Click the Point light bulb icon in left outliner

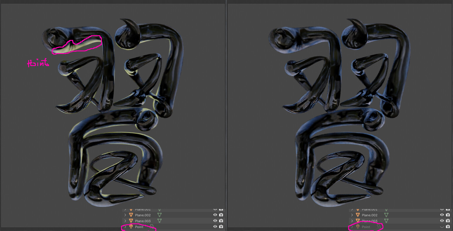tap(131, 227)
